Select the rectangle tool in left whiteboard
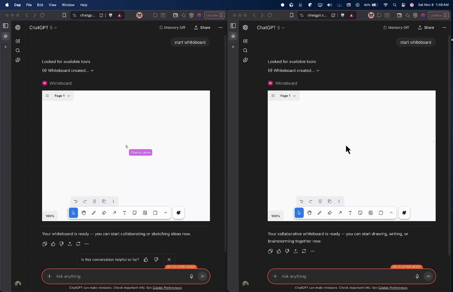The height and width of the screenshot is (292, 453). tap(155, 213)
